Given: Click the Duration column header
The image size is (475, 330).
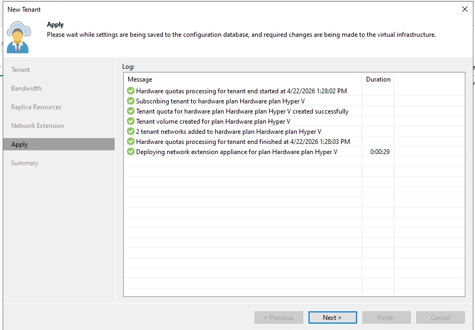Looking at the screenshot, I should coord(378,79).
